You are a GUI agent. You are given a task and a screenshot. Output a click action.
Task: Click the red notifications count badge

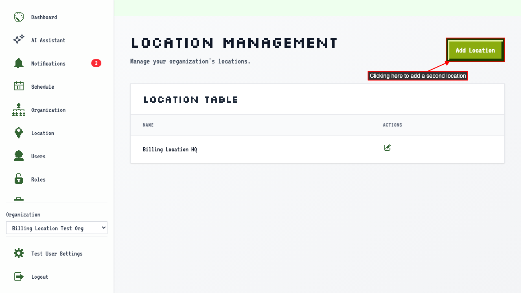pos(96,63)
